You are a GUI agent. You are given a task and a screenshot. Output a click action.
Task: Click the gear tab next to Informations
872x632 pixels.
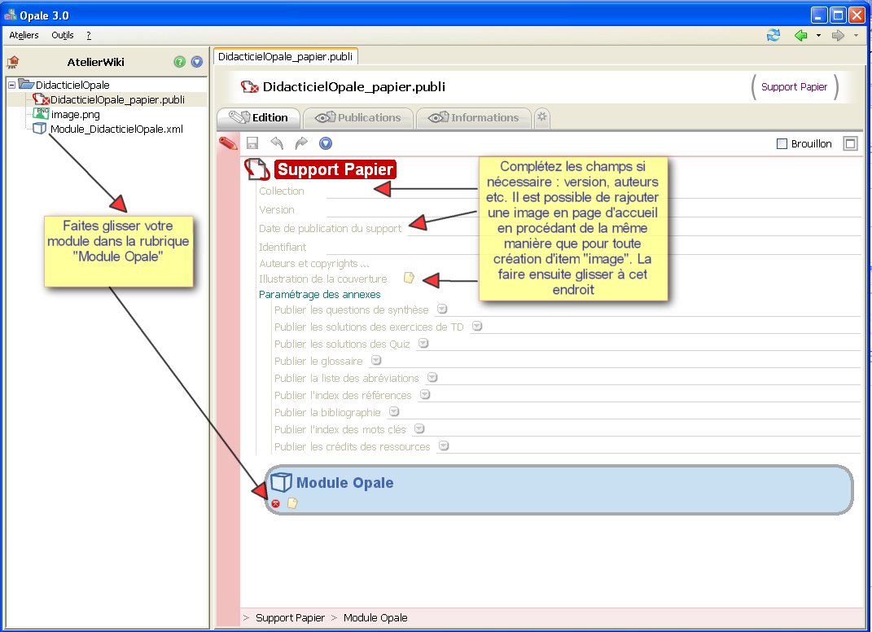(542, 117)
